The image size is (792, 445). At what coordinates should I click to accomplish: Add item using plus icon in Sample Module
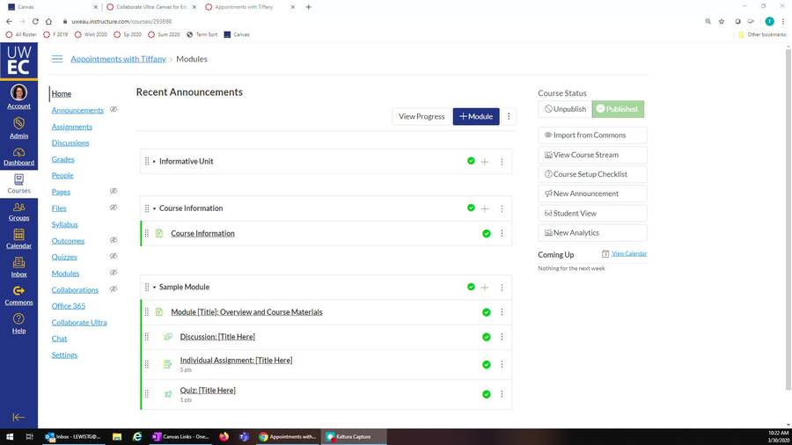click(484, 288)
